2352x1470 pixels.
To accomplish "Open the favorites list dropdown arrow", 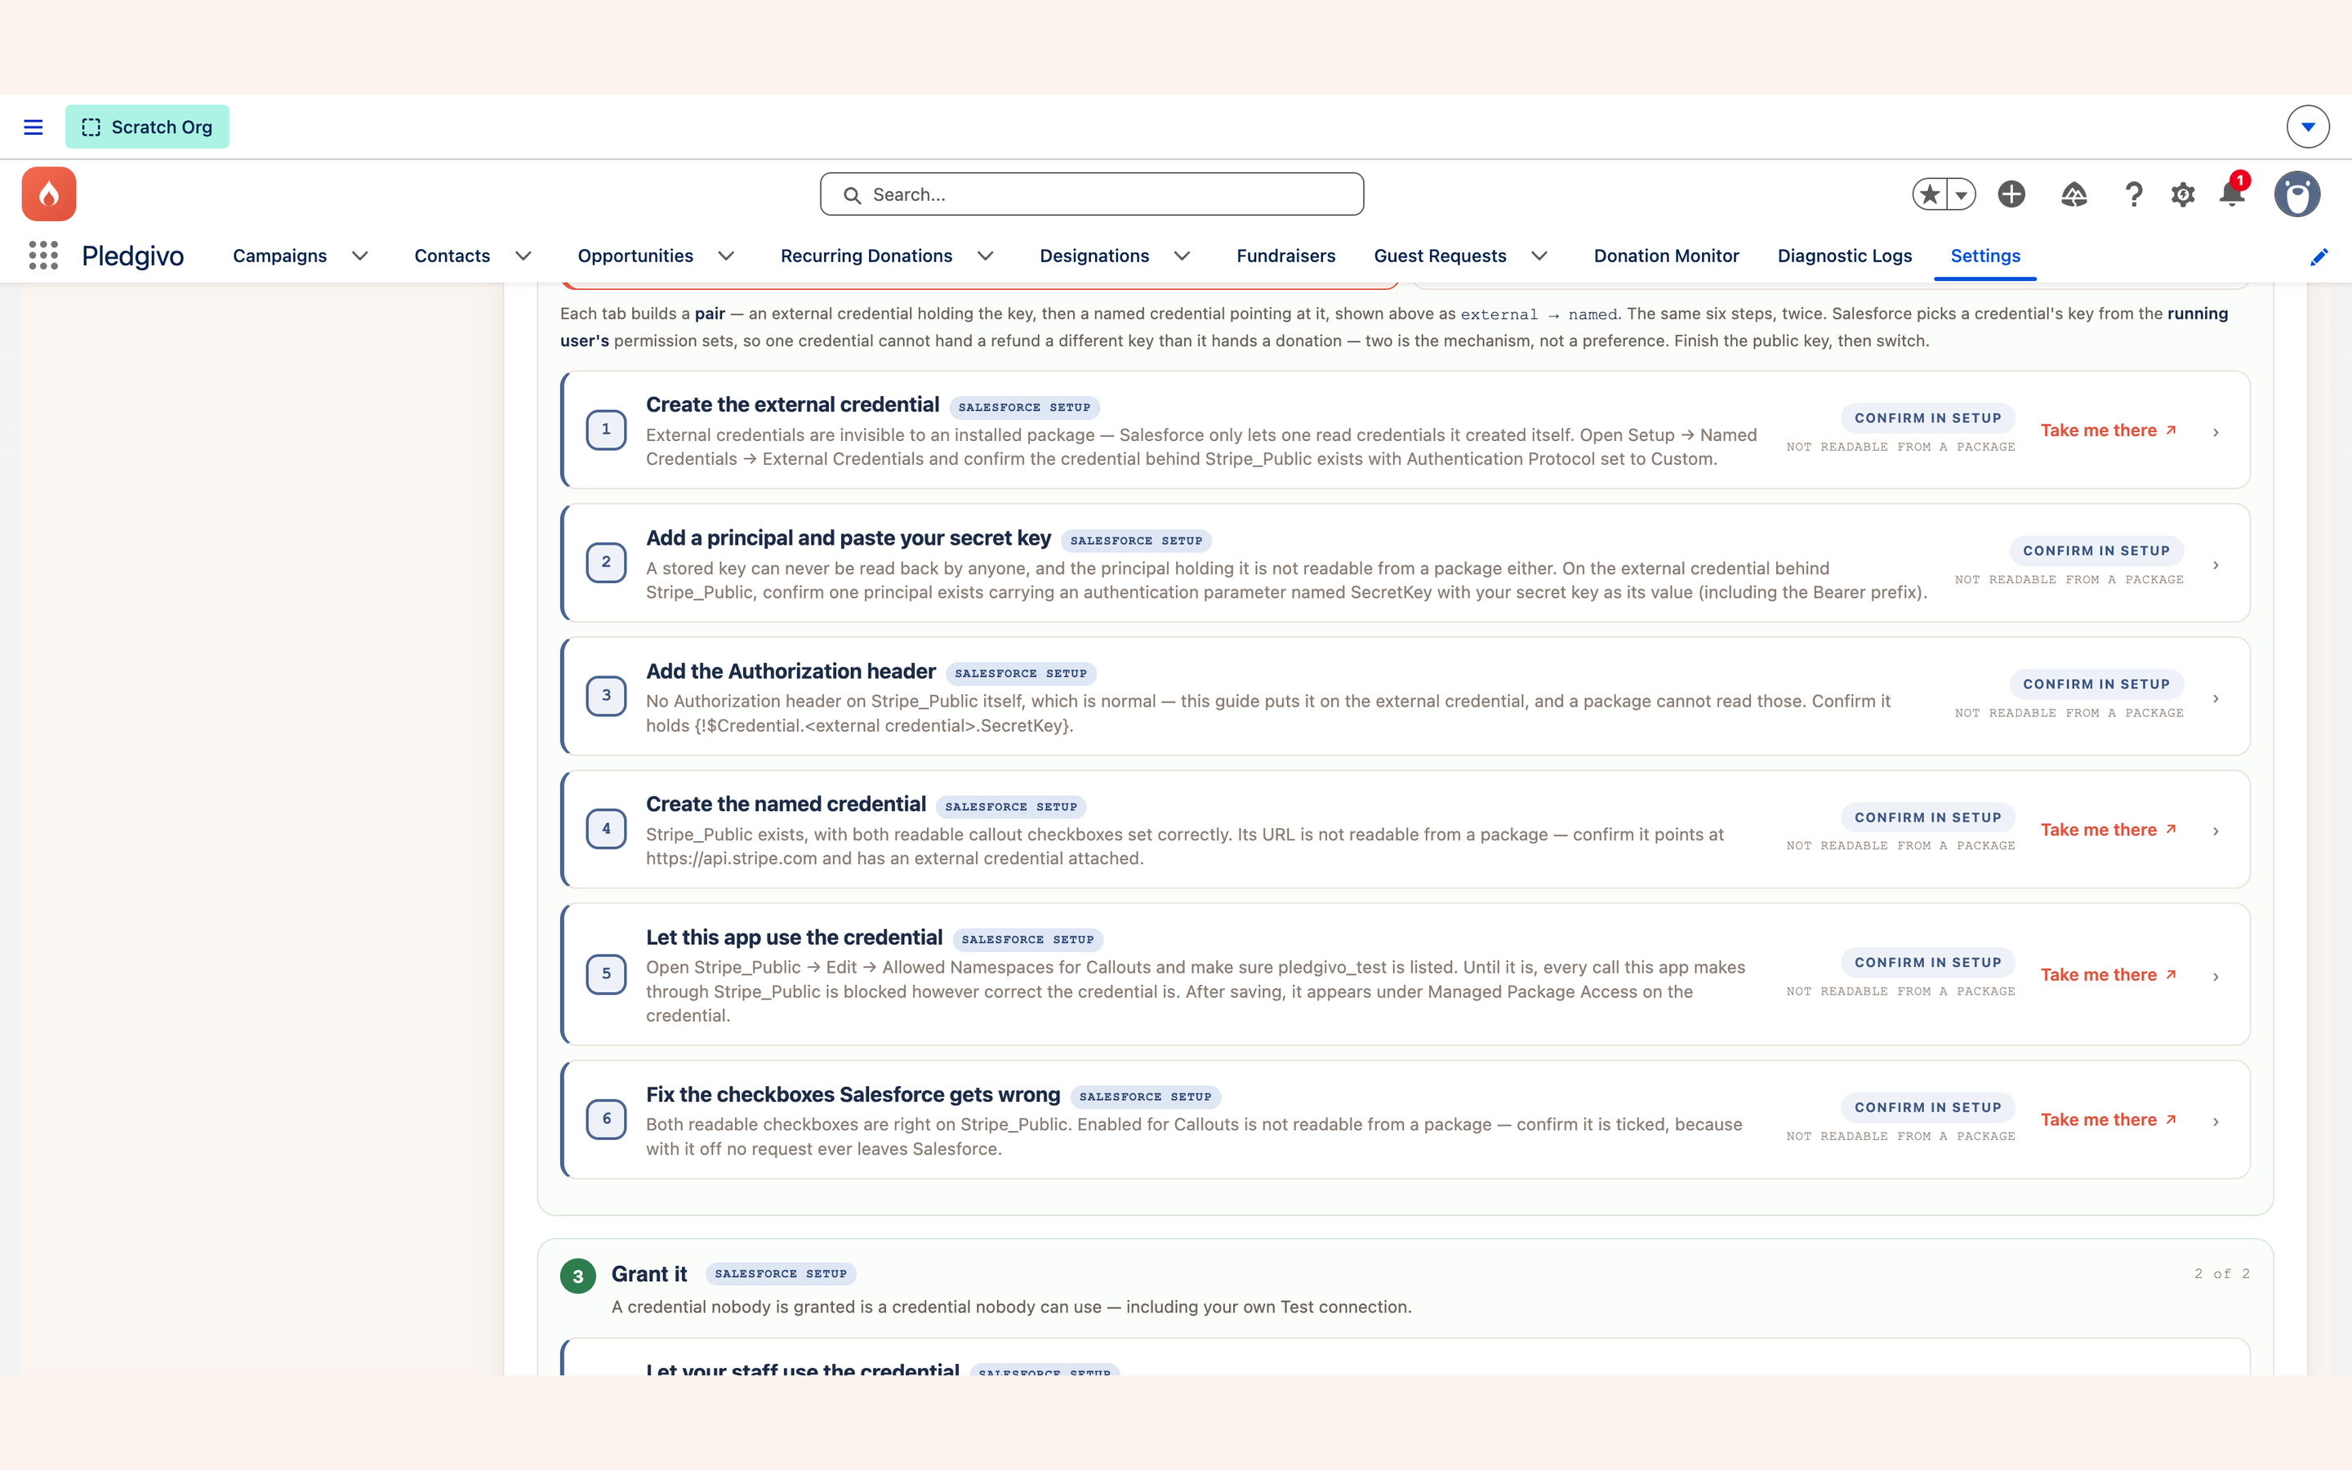I will [1962, 194].
